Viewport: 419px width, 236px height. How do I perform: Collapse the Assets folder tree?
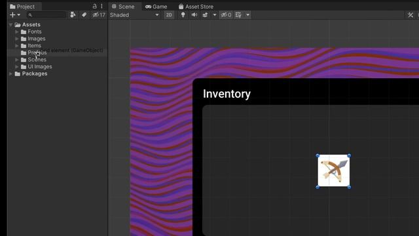[x=10, y=25]
